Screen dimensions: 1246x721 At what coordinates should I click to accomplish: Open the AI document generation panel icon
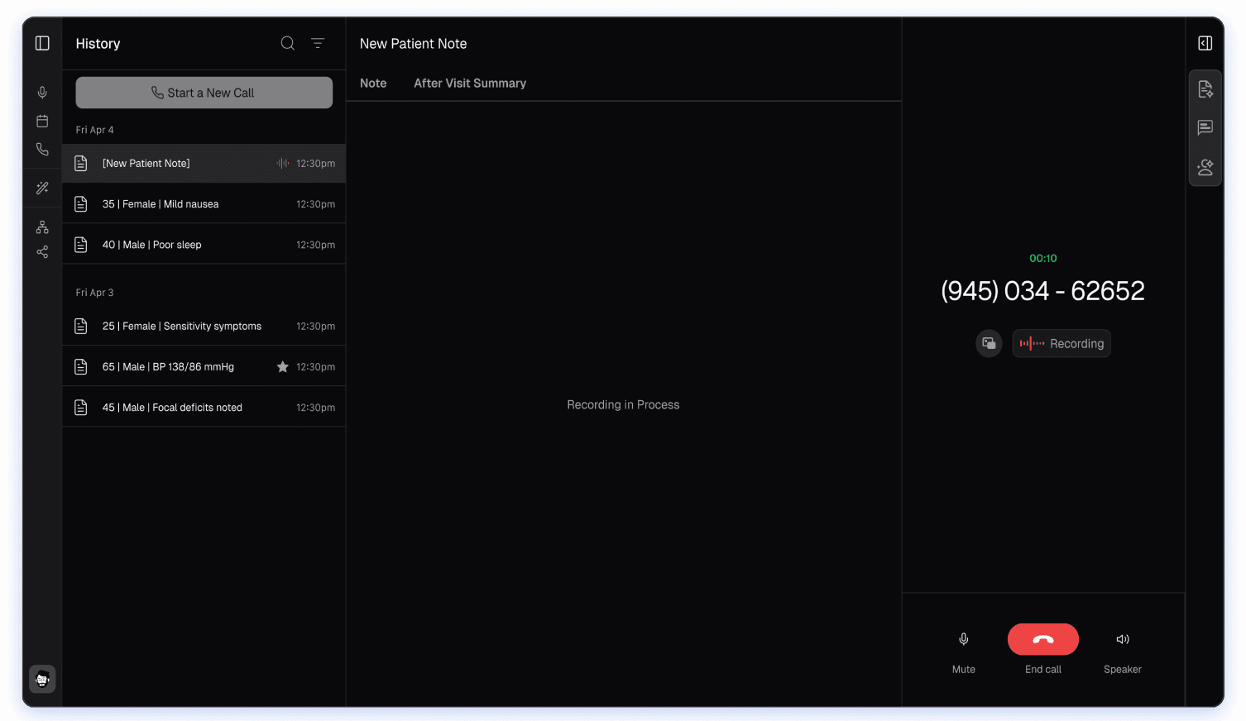(x=1205, y=88)
